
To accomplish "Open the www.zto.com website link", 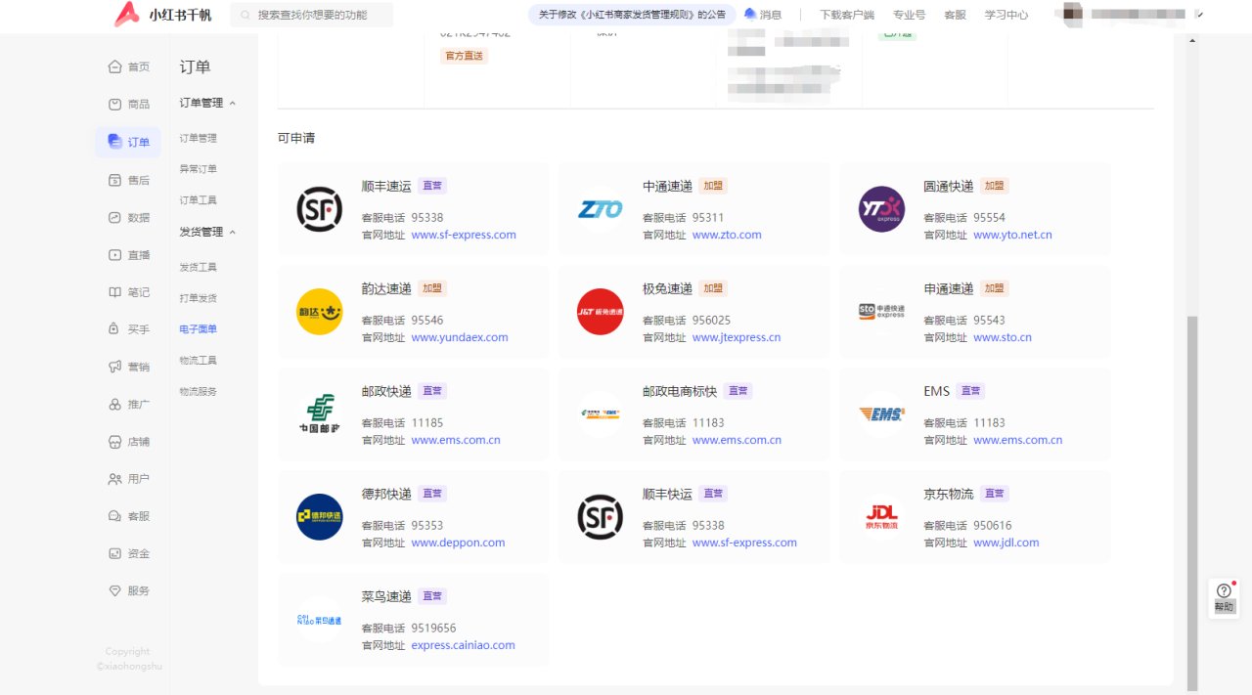I will tap(727, 235).
